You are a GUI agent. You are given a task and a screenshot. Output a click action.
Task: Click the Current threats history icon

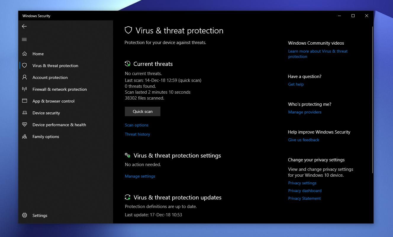click(128, 64)
